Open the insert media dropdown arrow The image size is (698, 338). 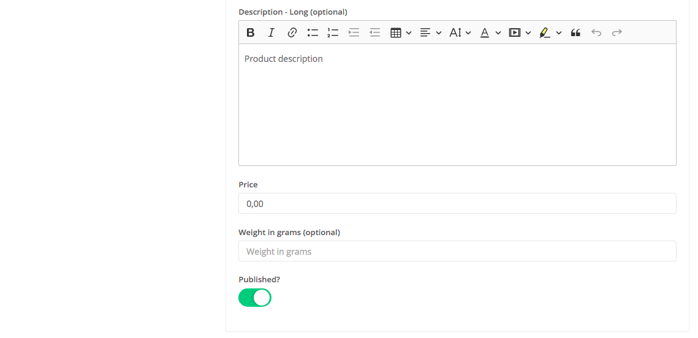tap(528, 33)
